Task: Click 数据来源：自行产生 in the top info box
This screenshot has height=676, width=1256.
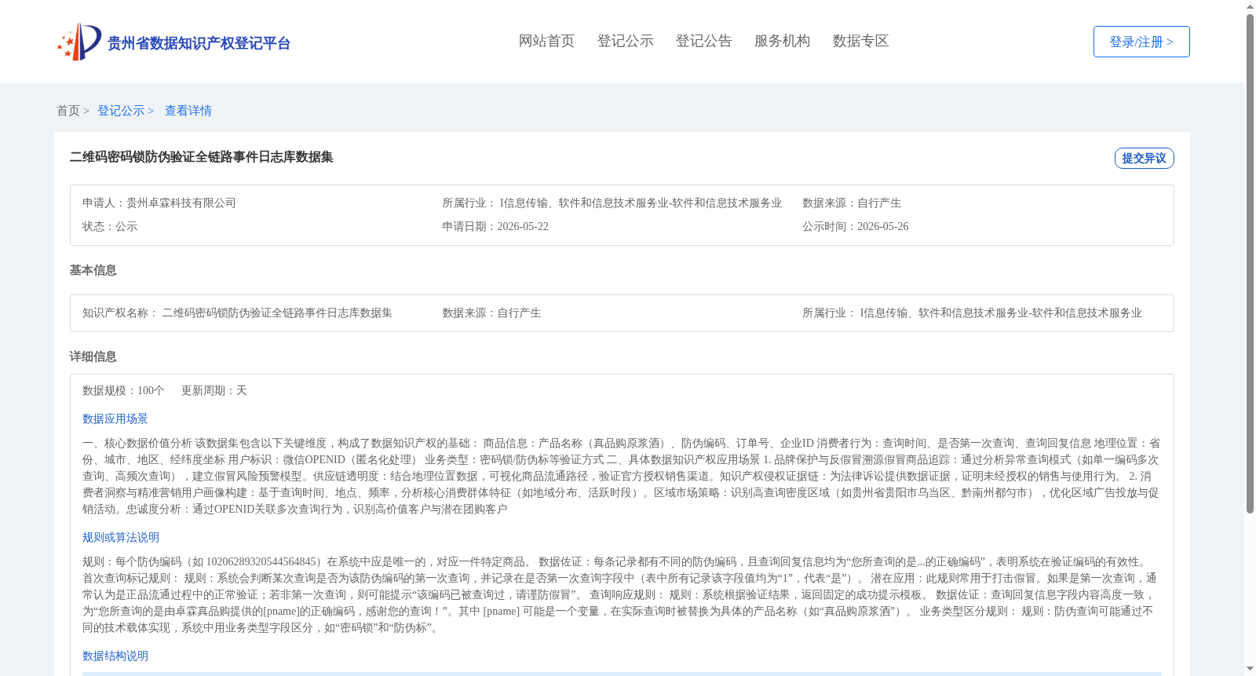Action: click(x=852, y=203)
